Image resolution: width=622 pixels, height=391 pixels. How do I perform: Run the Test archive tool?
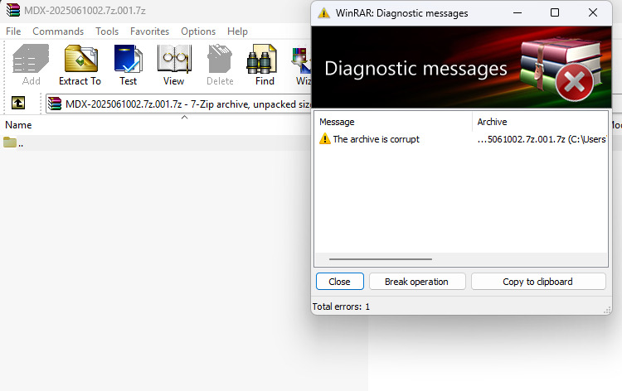pos(128,65)
